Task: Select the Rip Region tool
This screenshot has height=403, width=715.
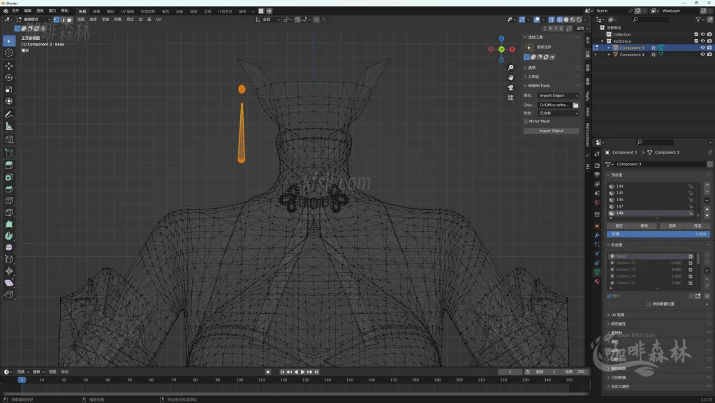Action: [x=8, y=295]
